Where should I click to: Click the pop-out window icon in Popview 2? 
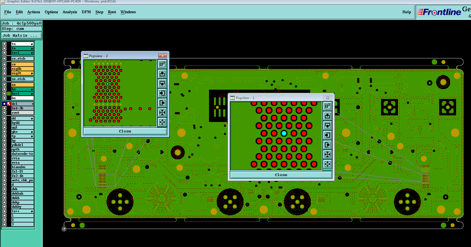[x=162, y=64]
